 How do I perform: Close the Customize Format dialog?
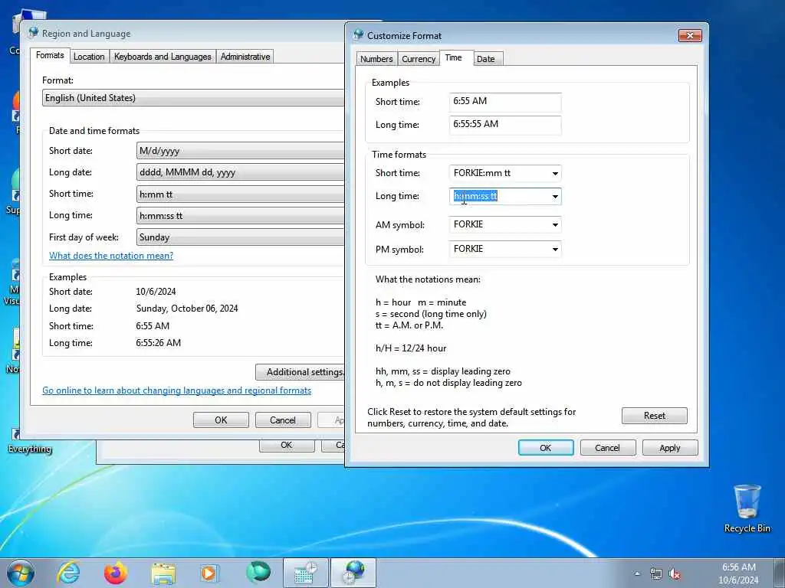coord(690,35)
